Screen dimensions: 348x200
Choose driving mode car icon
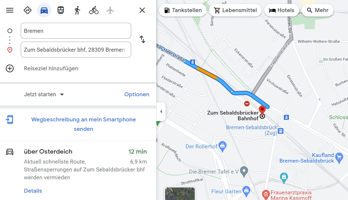tap(44, 10)
